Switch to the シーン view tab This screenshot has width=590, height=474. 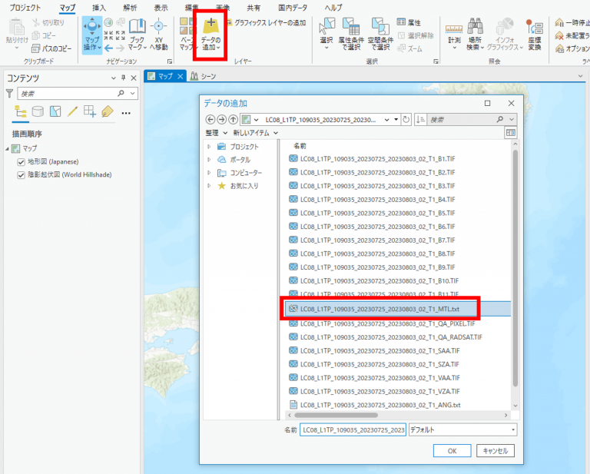point(203,76)
